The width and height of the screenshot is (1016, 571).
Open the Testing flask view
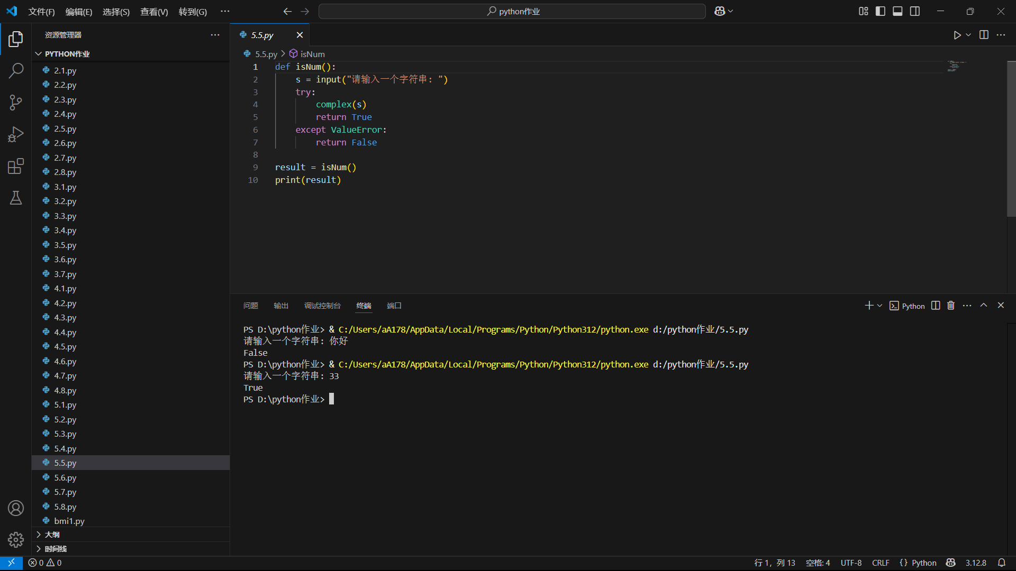[16, 198]
